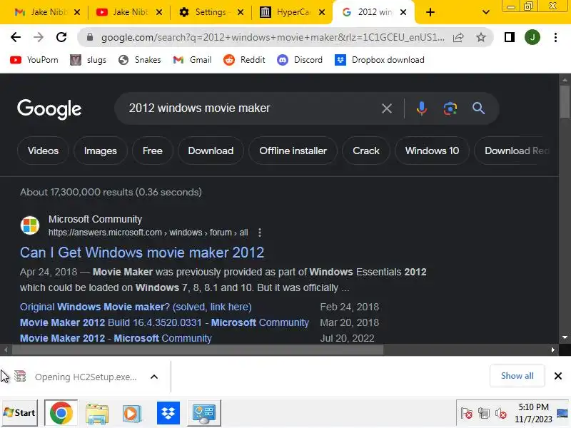Open Microsoft Community result options dots

point(260,233)
